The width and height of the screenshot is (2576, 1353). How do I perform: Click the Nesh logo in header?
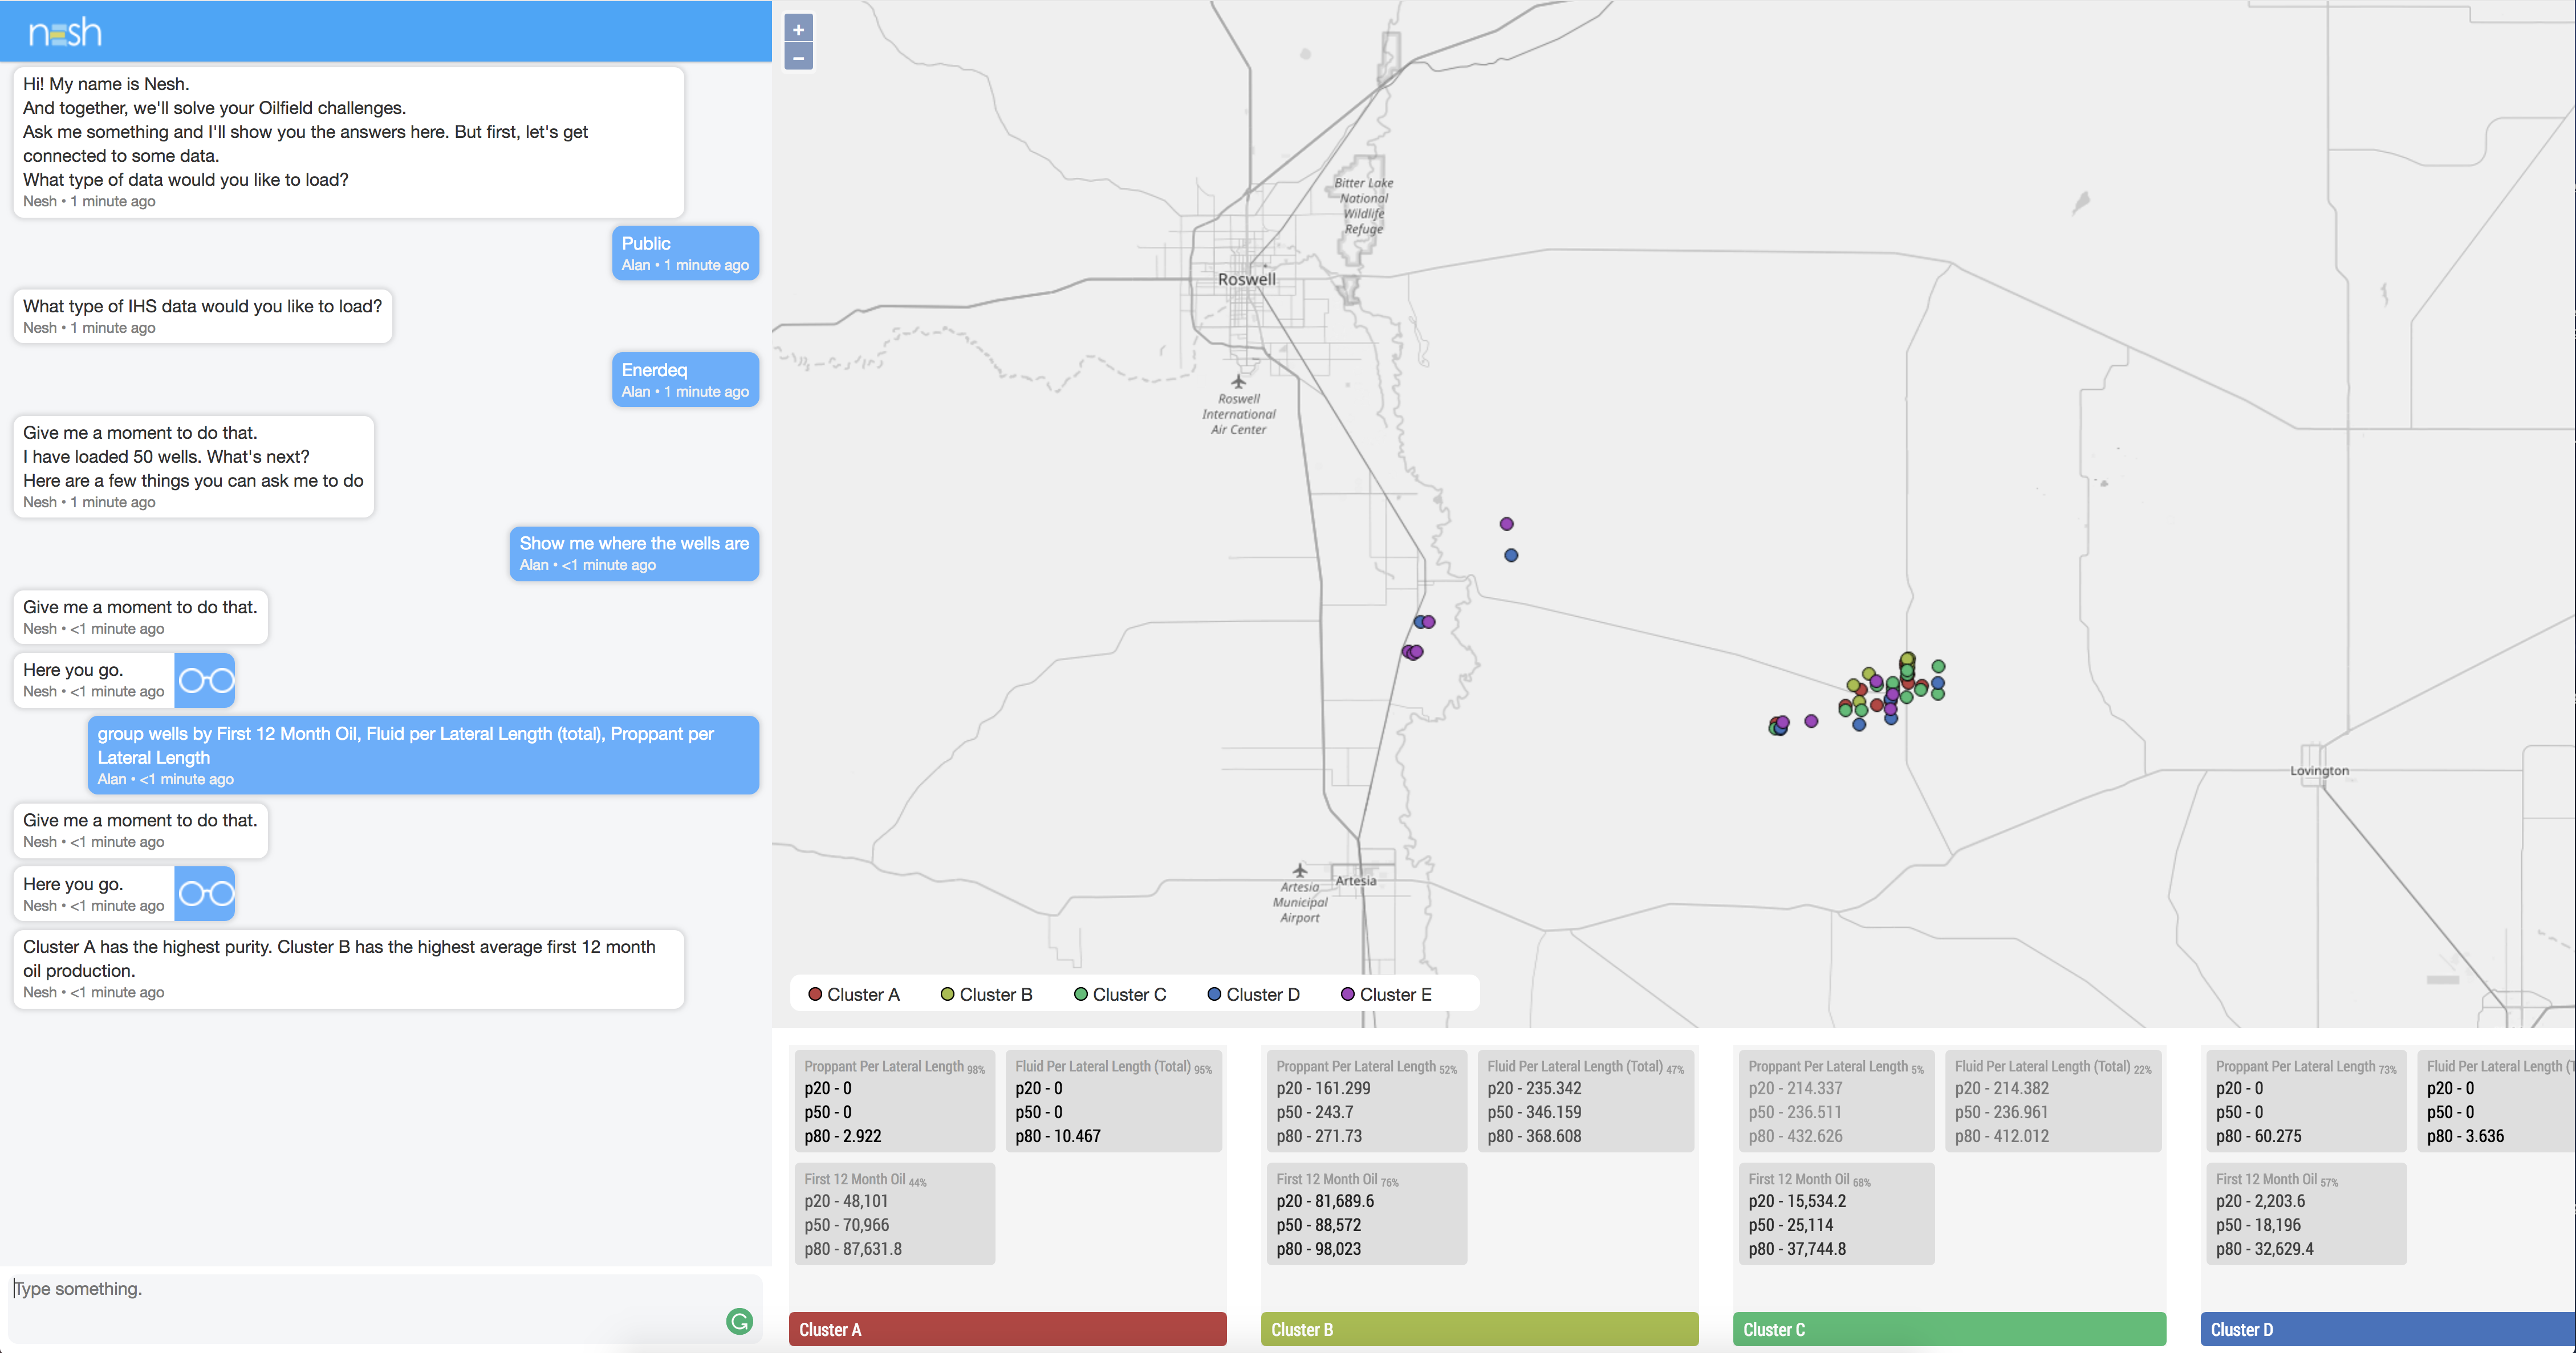click(x=65, y=33)
